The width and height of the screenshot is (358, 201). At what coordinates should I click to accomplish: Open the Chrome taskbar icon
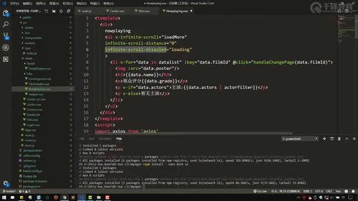point(64,197)
